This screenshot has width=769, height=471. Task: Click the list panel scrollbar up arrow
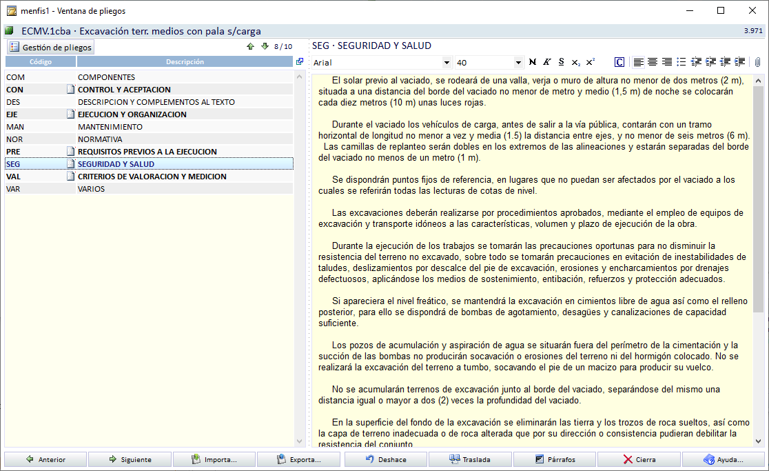click(x=300, y=77)
